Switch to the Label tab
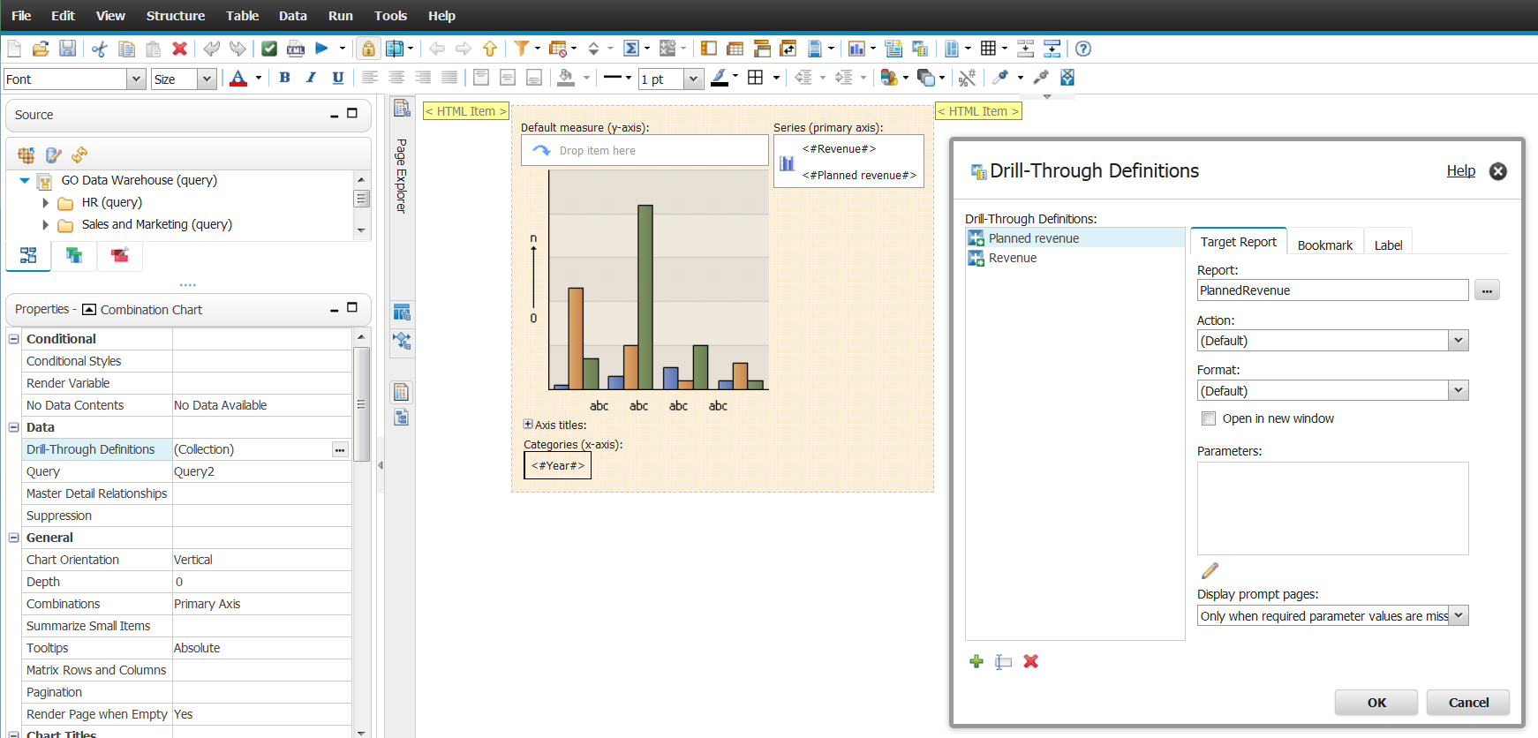Image resolution: width=1538 pixels, height=738 pixels. [1388, 245]
